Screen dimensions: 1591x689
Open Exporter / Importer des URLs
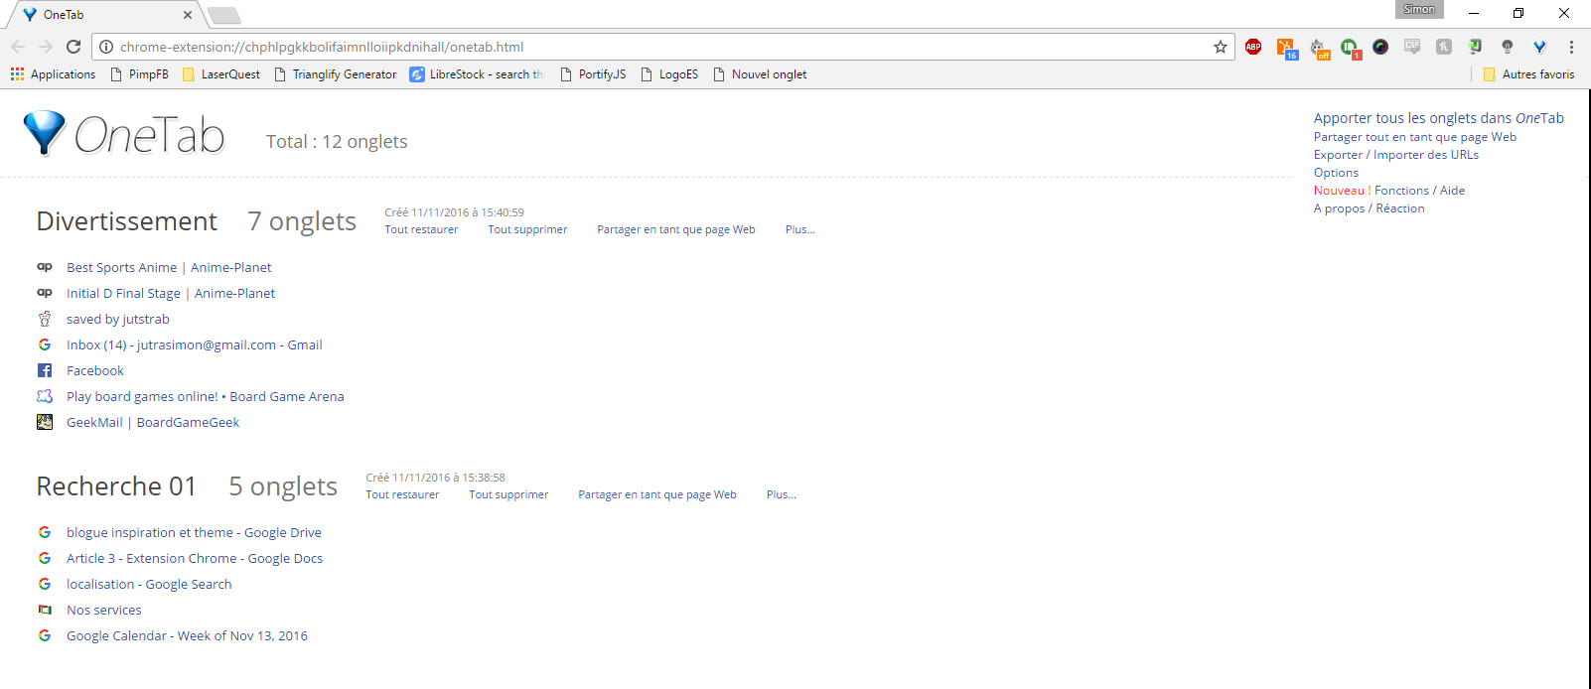(1395, 155)
